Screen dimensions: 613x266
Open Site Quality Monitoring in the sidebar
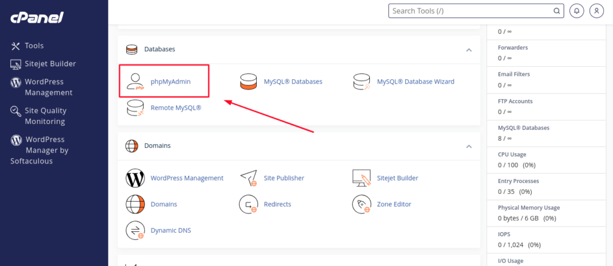(45, 116)
